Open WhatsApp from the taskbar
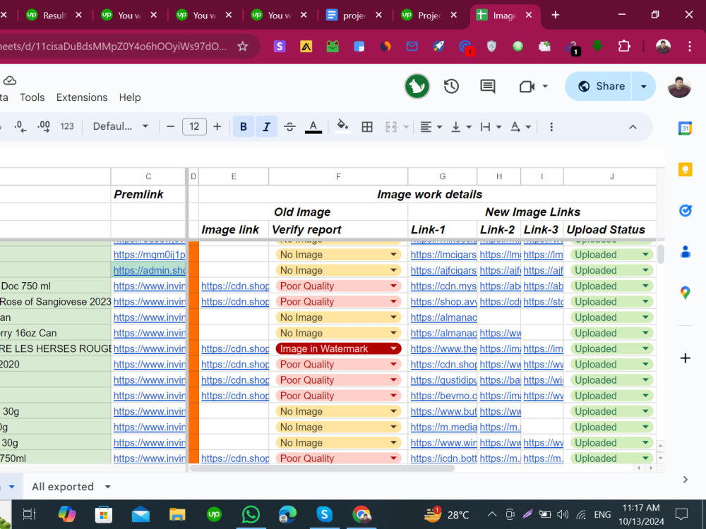Screen dimensions: 706x529 [x=251, y=514]
